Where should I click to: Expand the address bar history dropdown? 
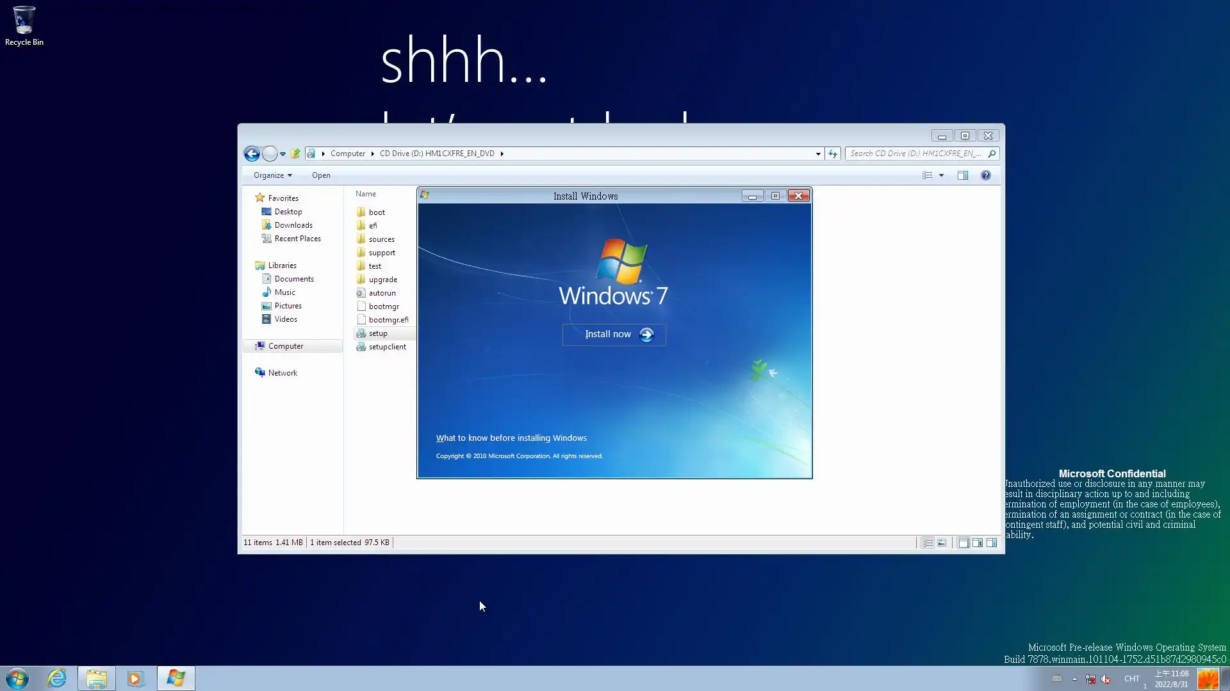click(818, 154)
